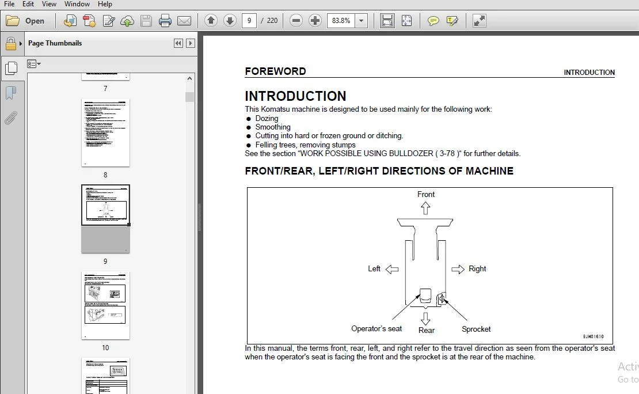Select the page 9 thumbnail
This screenshot has width=639, height=394.
[x=105, y=219]
